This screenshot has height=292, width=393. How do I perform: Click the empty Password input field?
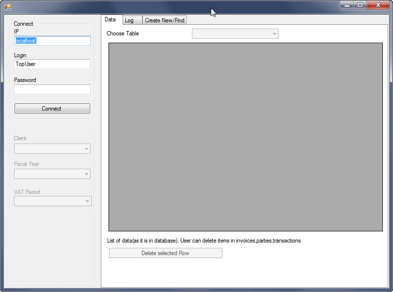52,89
